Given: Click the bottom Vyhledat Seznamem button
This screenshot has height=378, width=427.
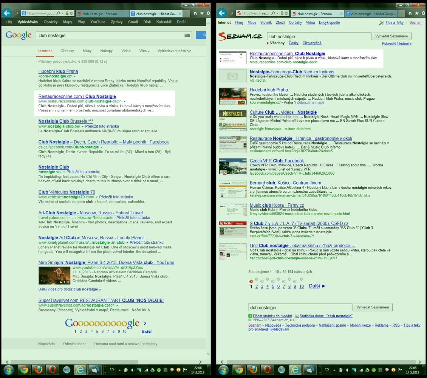Looking at the screenshot, I should coord(373,307).
